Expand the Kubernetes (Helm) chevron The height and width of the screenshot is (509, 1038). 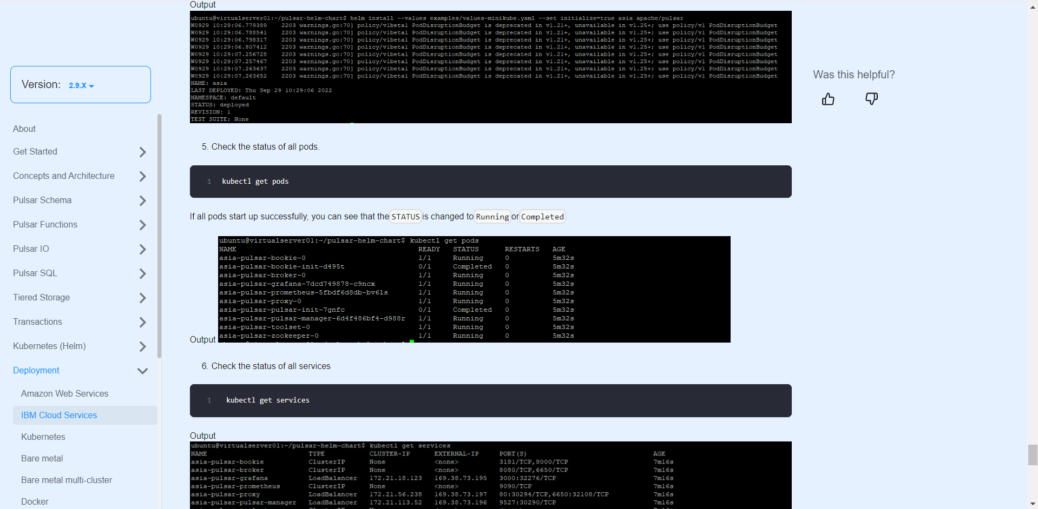click(142, 346)
